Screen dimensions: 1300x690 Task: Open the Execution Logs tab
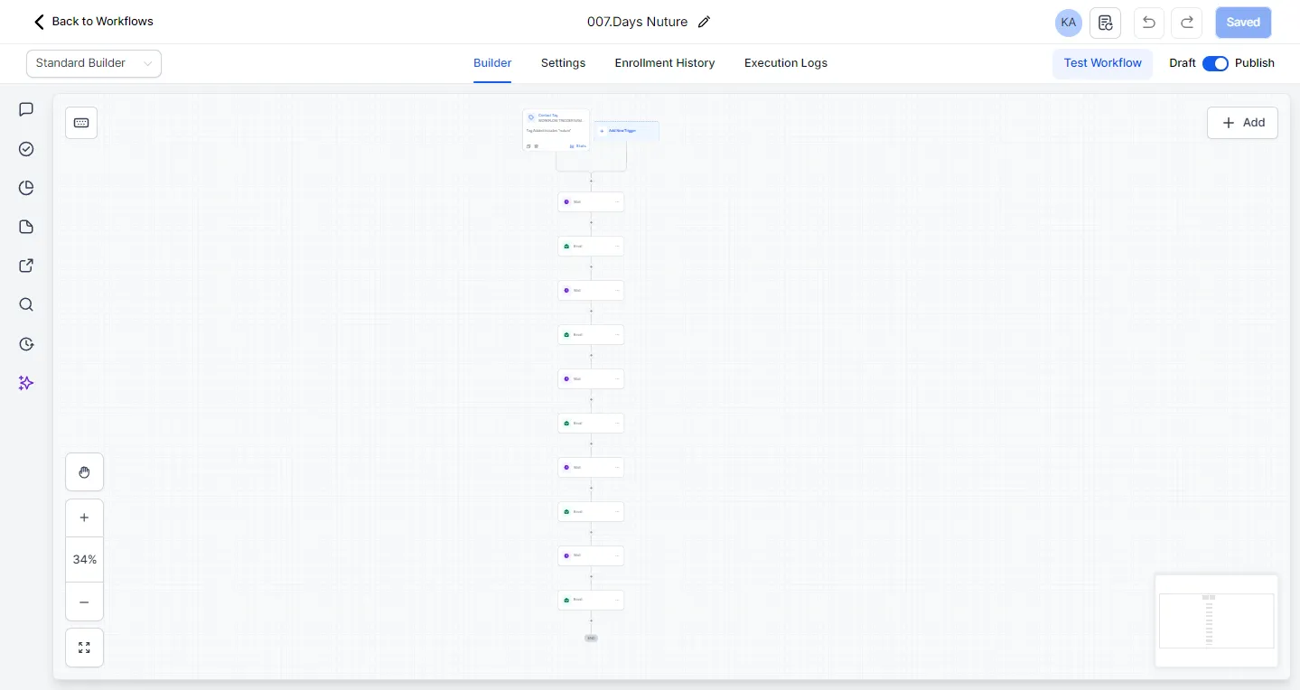[785, 63]
